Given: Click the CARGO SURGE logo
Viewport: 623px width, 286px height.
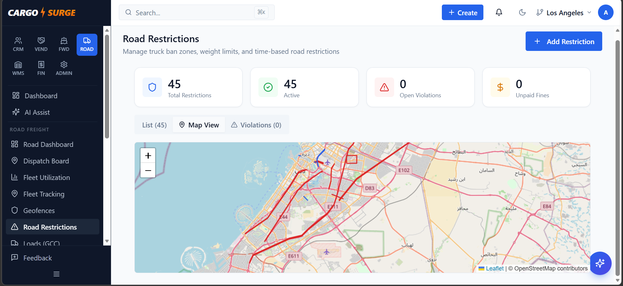Looking at the screenshot, I should [x=42, y=13].
